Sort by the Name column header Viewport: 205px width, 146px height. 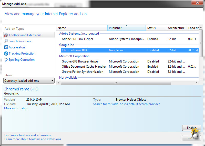pos(82,28)
